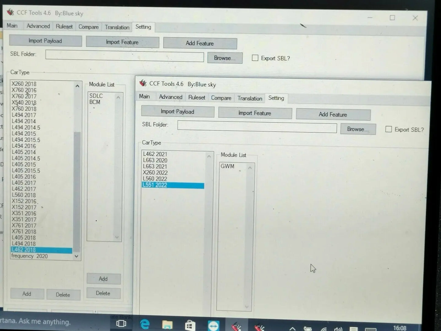441x331 pixels.
Task: Open Microsoft Edge from the taskbar
Action: coord(145,324)
